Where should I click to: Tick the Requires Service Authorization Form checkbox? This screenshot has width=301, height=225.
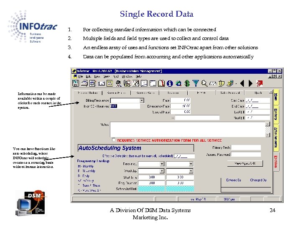coord(114,140)
